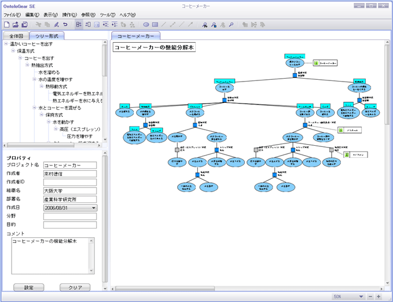Toggle the highlighted tree panel toolbar icon

tap(79, 24)
